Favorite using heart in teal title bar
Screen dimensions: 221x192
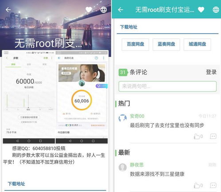click(201, 10)
